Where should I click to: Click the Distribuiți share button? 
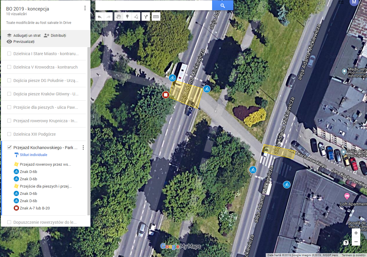(x=55, y=36)
